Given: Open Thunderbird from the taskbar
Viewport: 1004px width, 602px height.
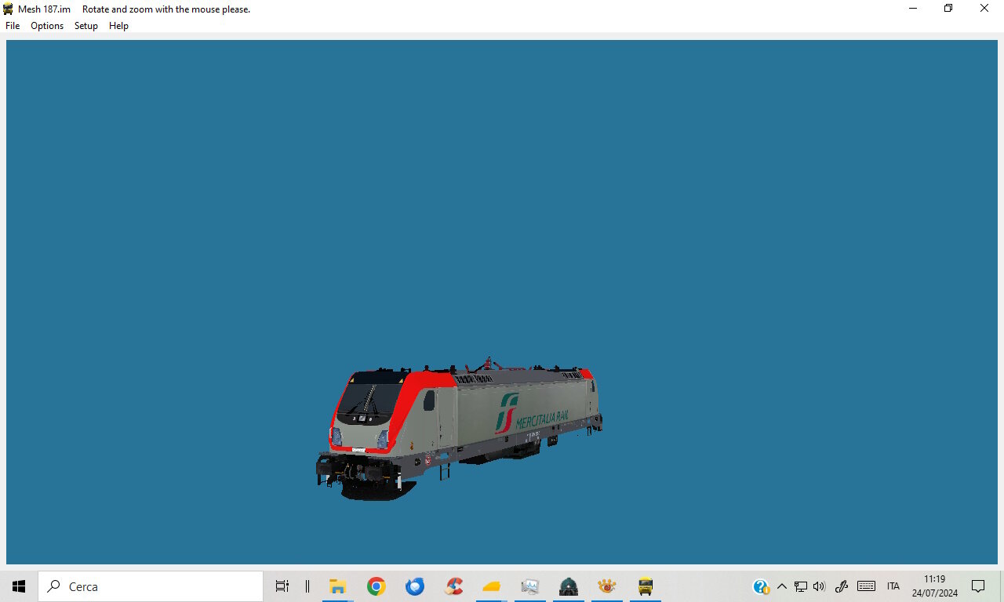Looking at the screenshot, I should coord(415,586).
